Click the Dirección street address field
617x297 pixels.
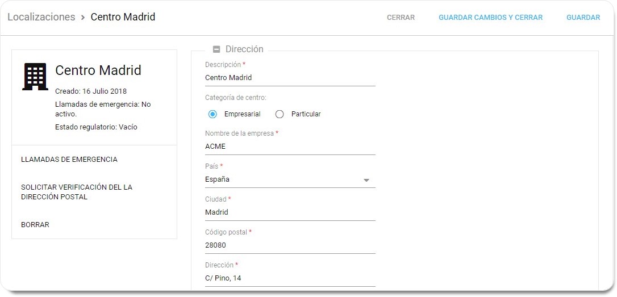pos(290,278)
